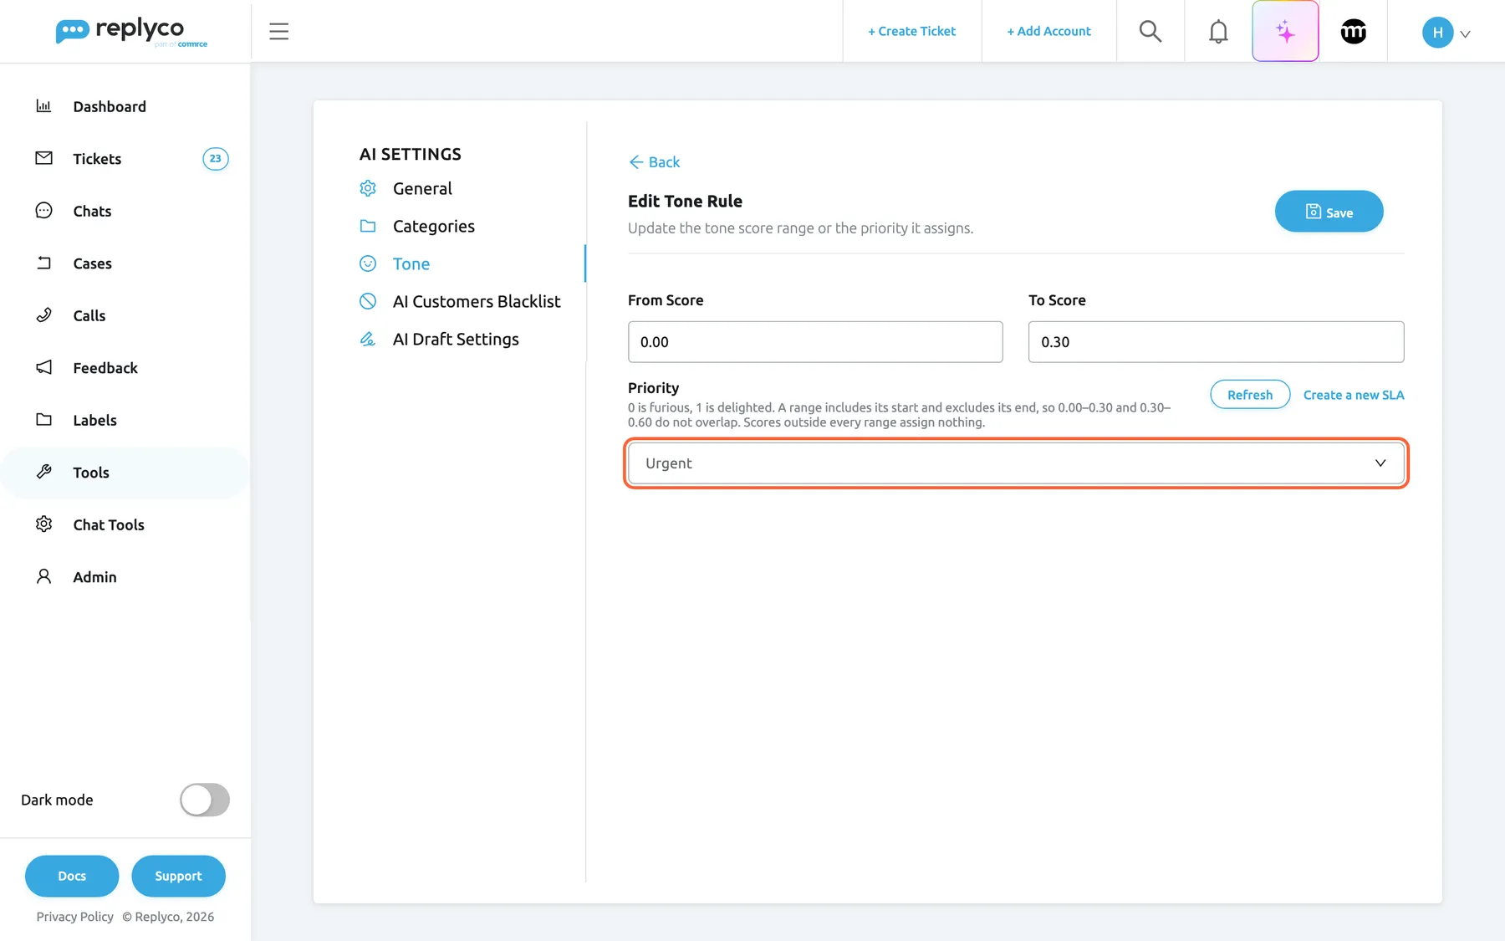Viewport: 1505px width, 941px height.
Task: Go Back to tone rules
Action: click(655, 162)
